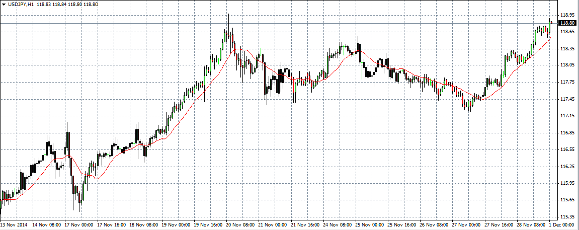This screenshot has width=579, height=230.
Task: Click the 13 Nov 2014 date label
Action: coord(15,225)
